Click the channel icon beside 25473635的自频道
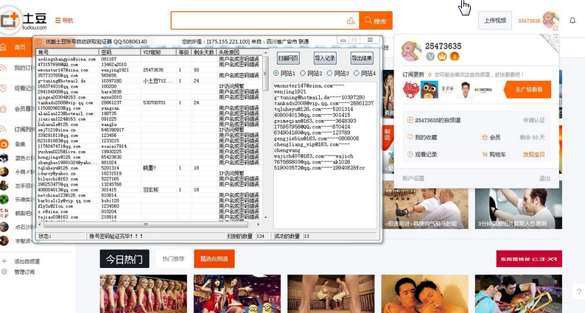 tap(410, 120)
